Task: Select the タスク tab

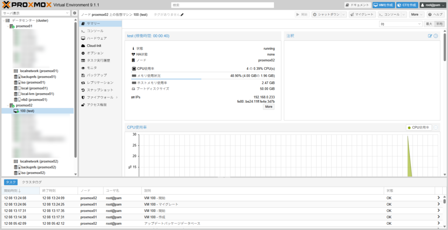Action: (x=10, y=182)
